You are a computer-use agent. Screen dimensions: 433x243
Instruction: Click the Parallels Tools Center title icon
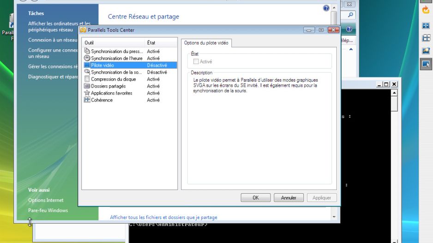[83, 30]
